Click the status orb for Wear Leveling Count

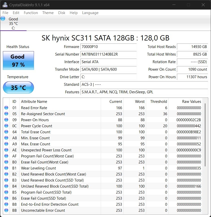coord(6,168)
